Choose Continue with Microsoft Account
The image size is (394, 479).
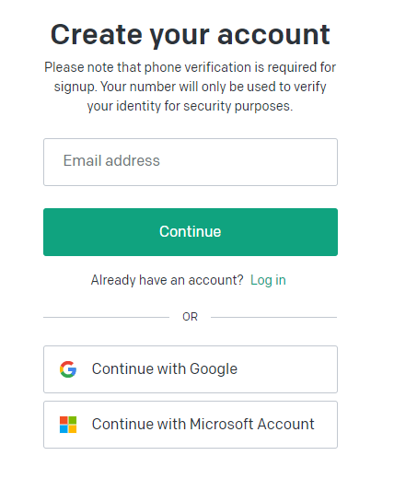point(191,425)
